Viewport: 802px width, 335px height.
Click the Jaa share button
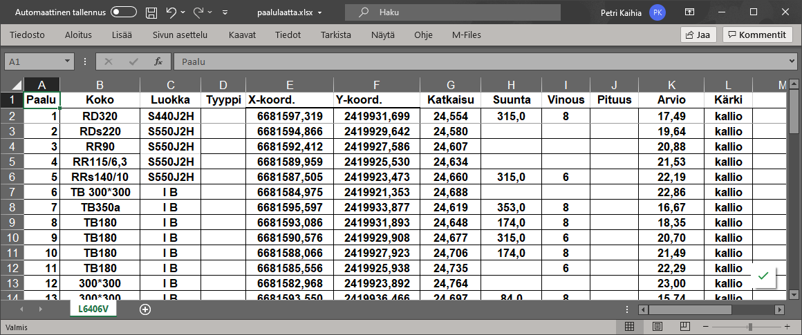point(698,35)
